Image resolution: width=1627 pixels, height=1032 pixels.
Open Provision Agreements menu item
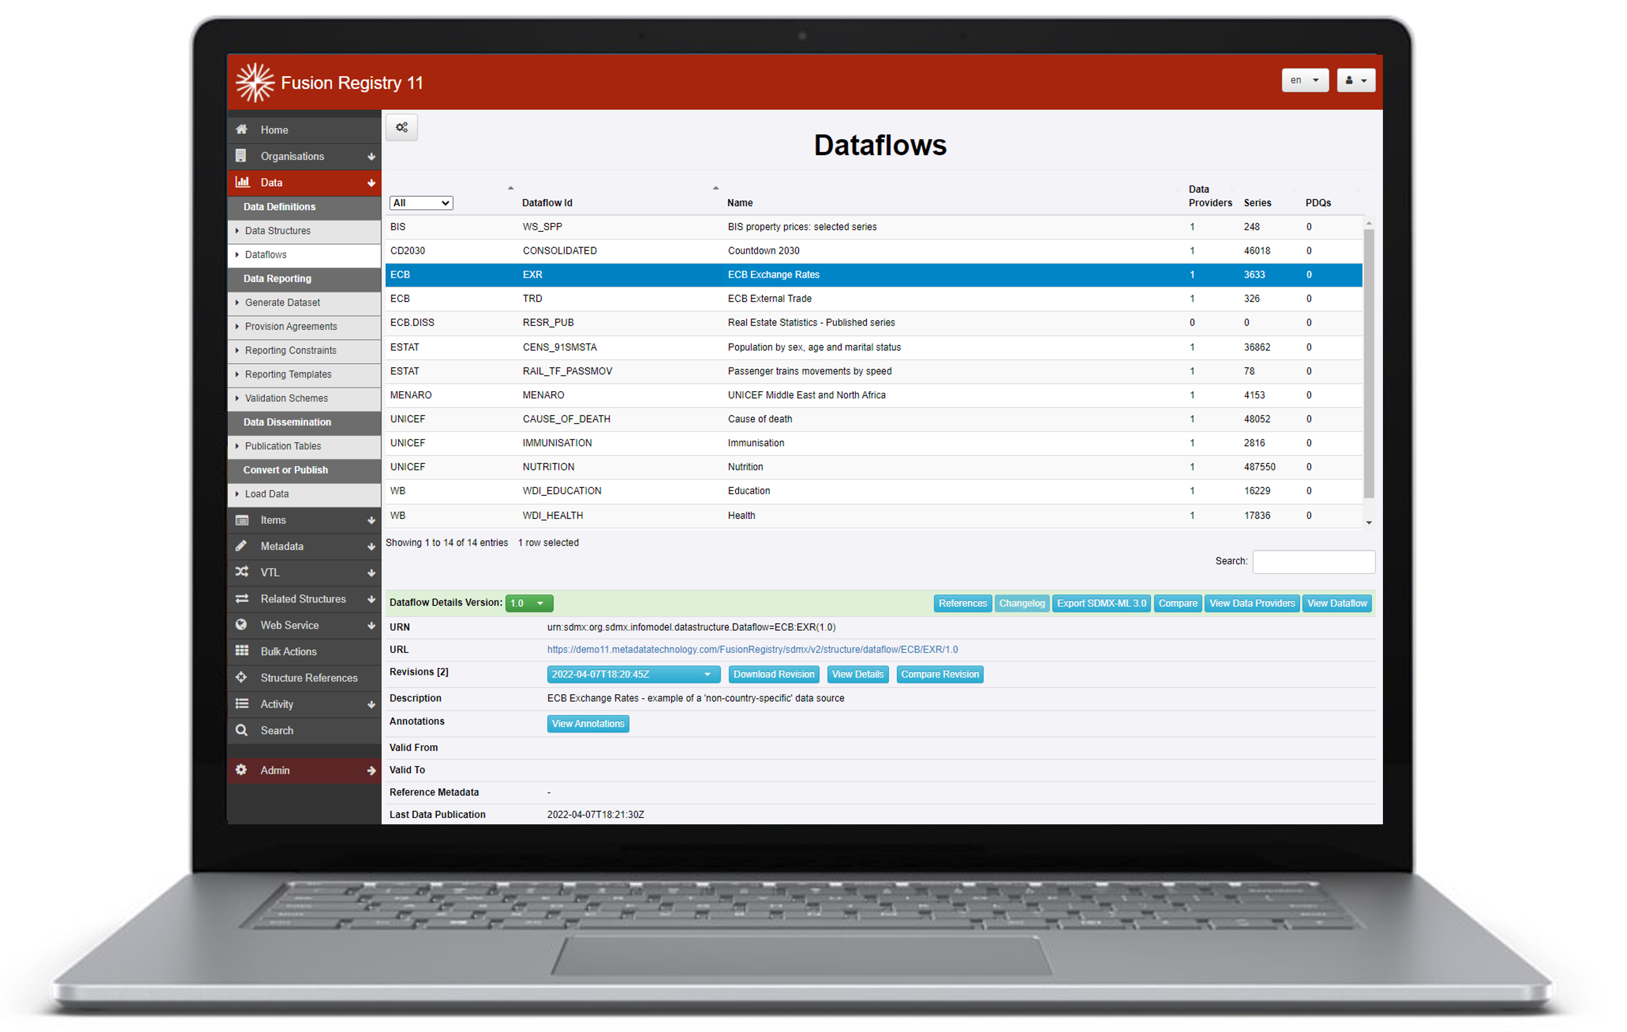[290, 326]
